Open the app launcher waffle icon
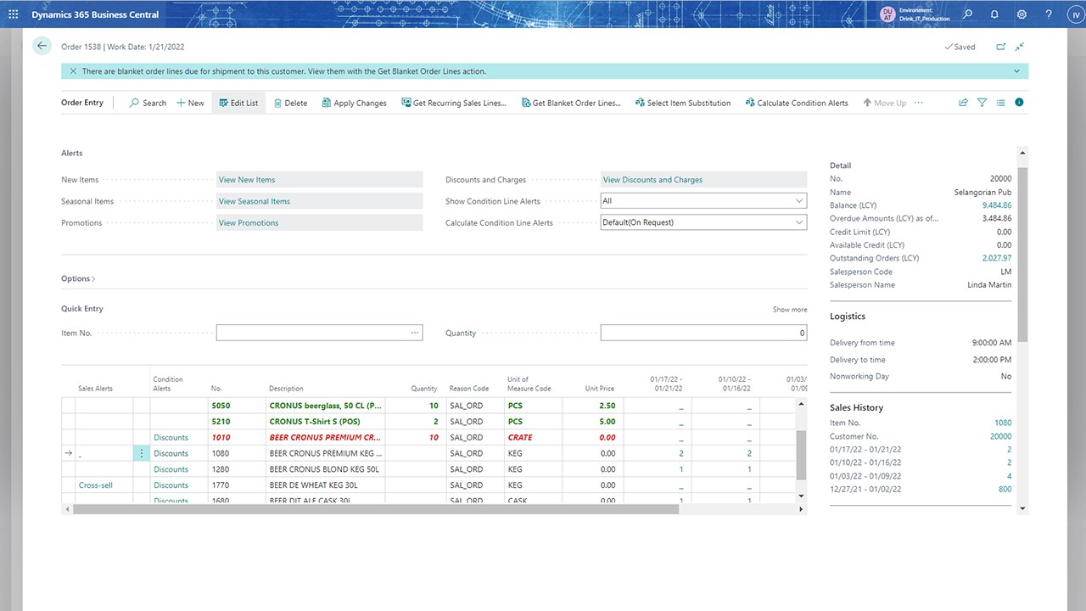The height and width of the screenshot is (611, 1086). click(x=13, y=14)
